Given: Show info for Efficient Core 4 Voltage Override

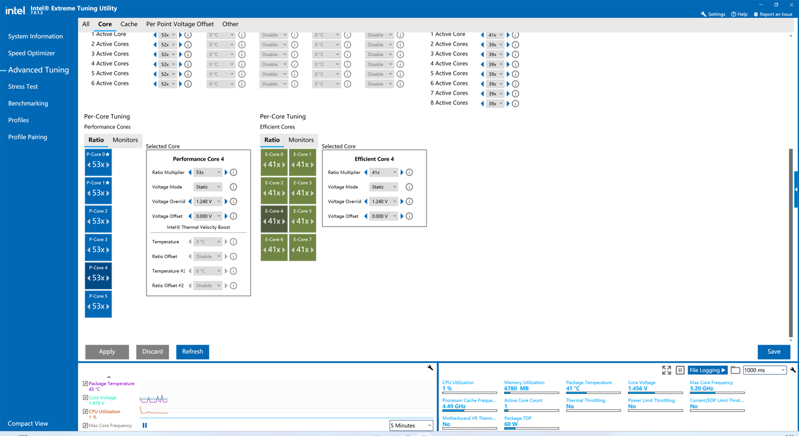Looking at the screenshot, I should 409,202.
